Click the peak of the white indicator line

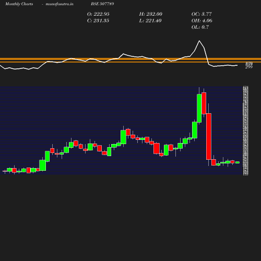click(199, 41)
